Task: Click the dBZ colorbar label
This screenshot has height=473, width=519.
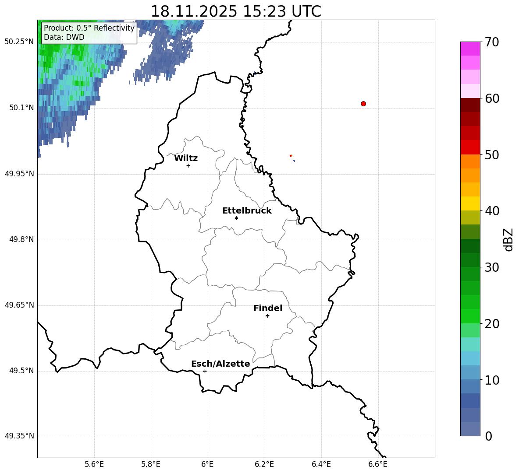Action: pos(508,239)
